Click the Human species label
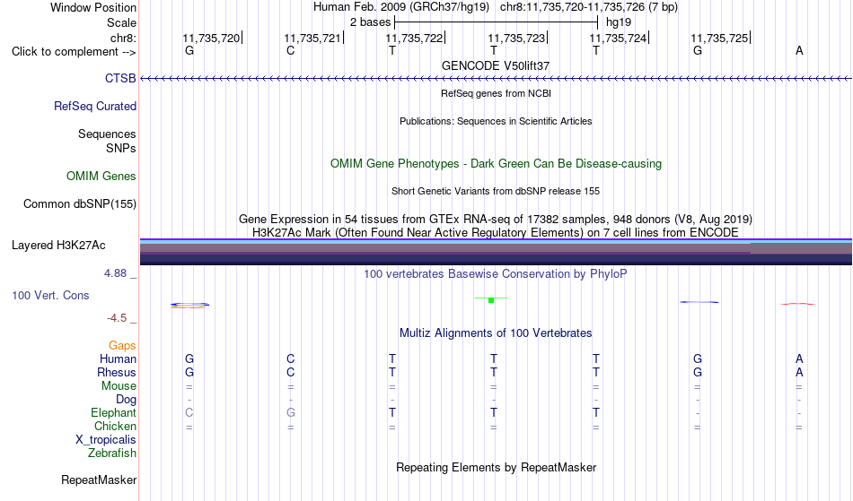853x501 pixels. coord(118,358)
